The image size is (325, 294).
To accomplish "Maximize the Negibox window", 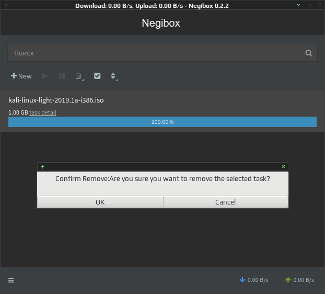I will click(x=309, y=5).
